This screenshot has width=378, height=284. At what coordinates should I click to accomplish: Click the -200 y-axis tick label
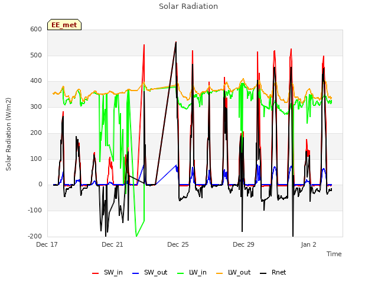point(35,236)
